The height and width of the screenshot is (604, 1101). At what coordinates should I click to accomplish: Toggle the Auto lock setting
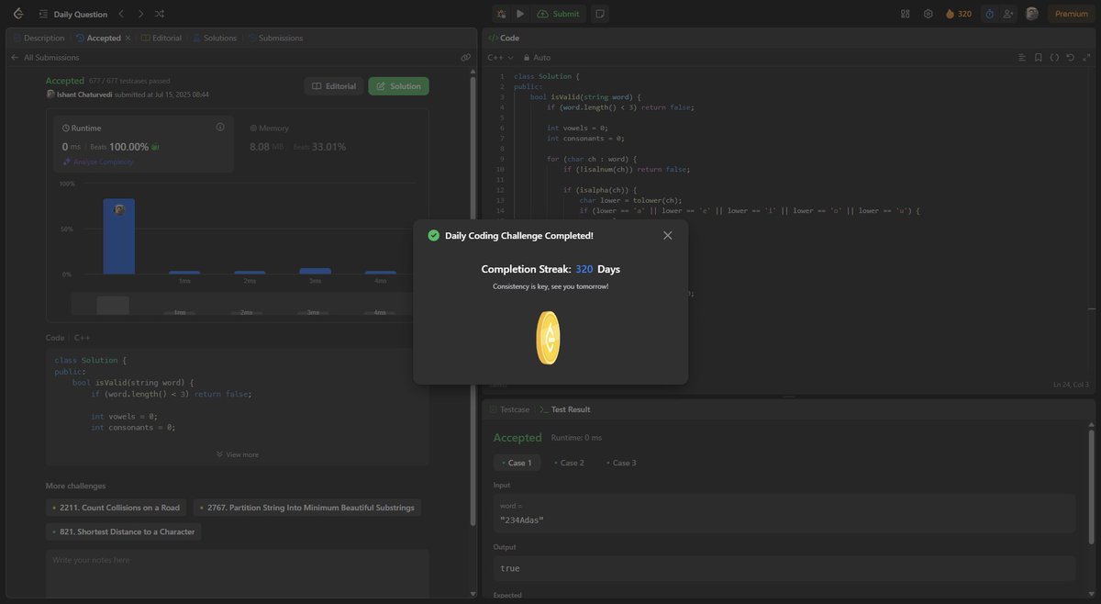coord(537,57)
